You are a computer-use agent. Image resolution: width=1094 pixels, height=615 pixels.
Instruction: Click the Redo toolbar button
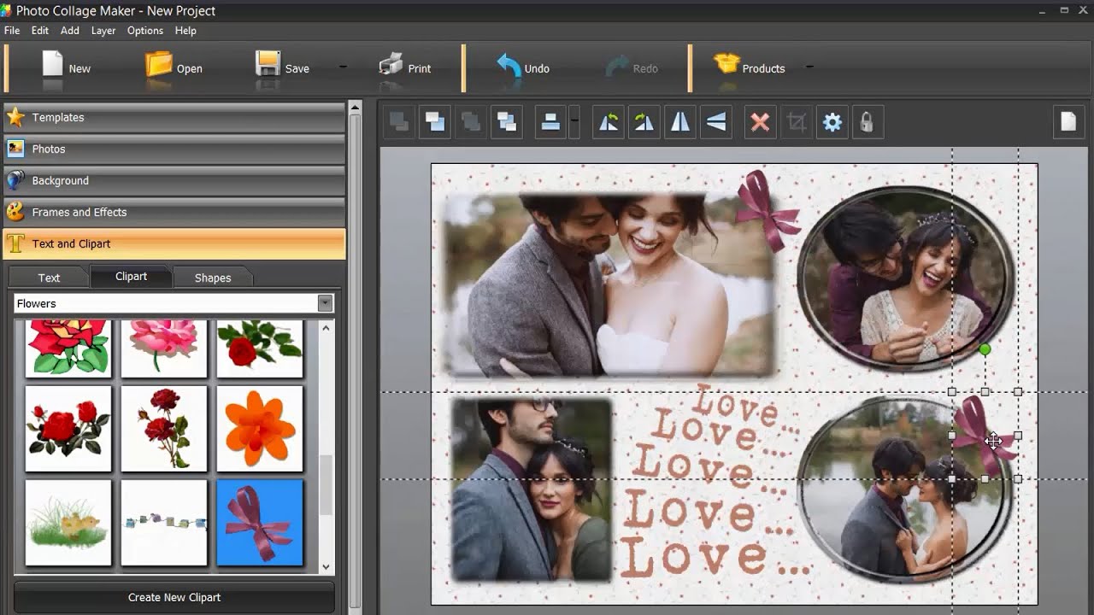(632, 68)
